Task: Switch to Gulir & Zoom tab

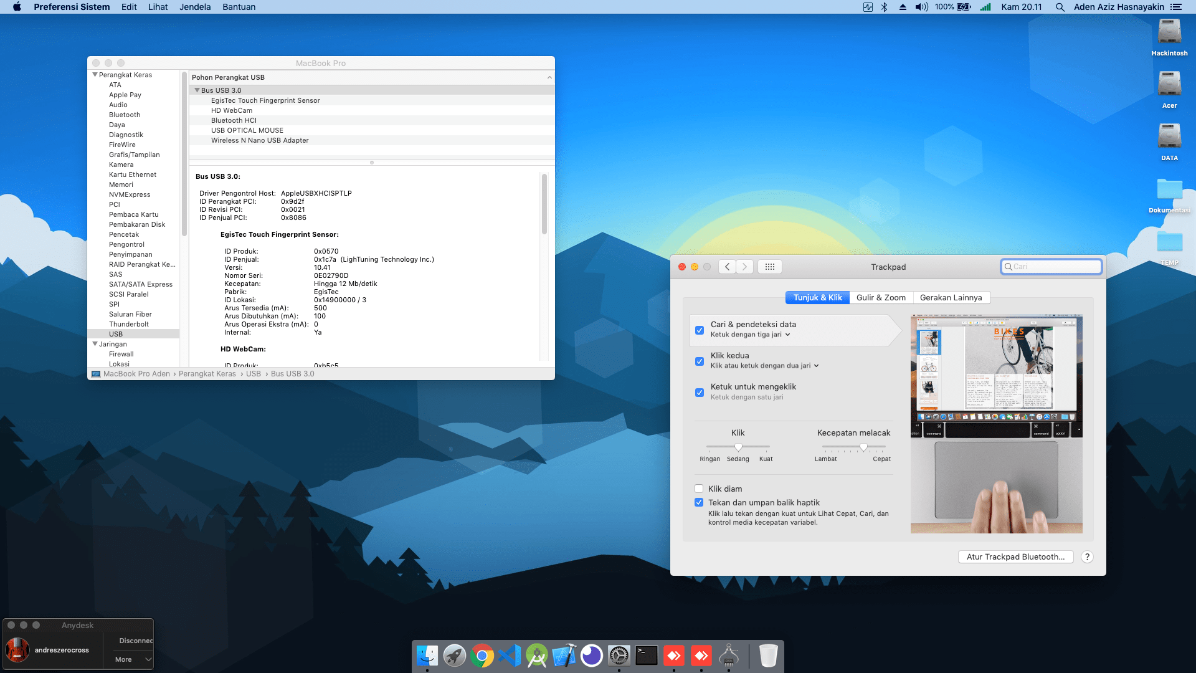Action: coord(881,298)
